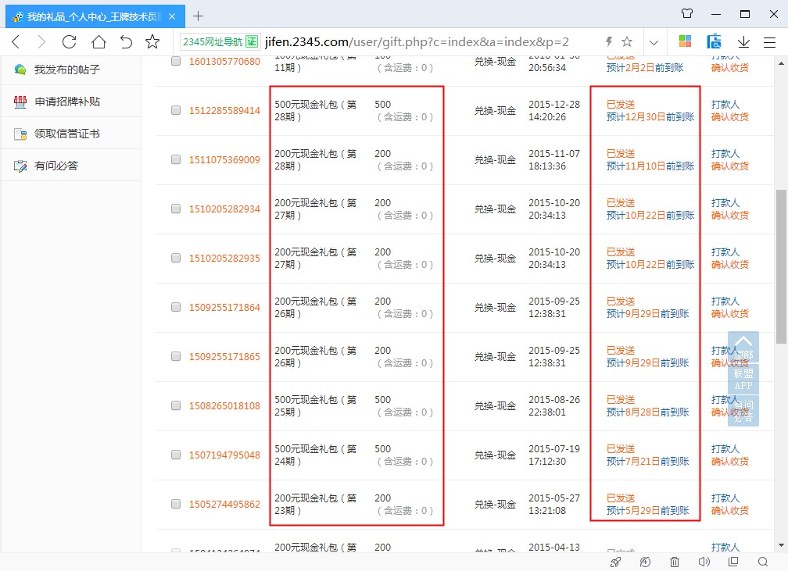Open 我发布的帖子 in the sidebar
This screenshot has height=571, width=788.
pyautogui.click(x=66, y=70)
